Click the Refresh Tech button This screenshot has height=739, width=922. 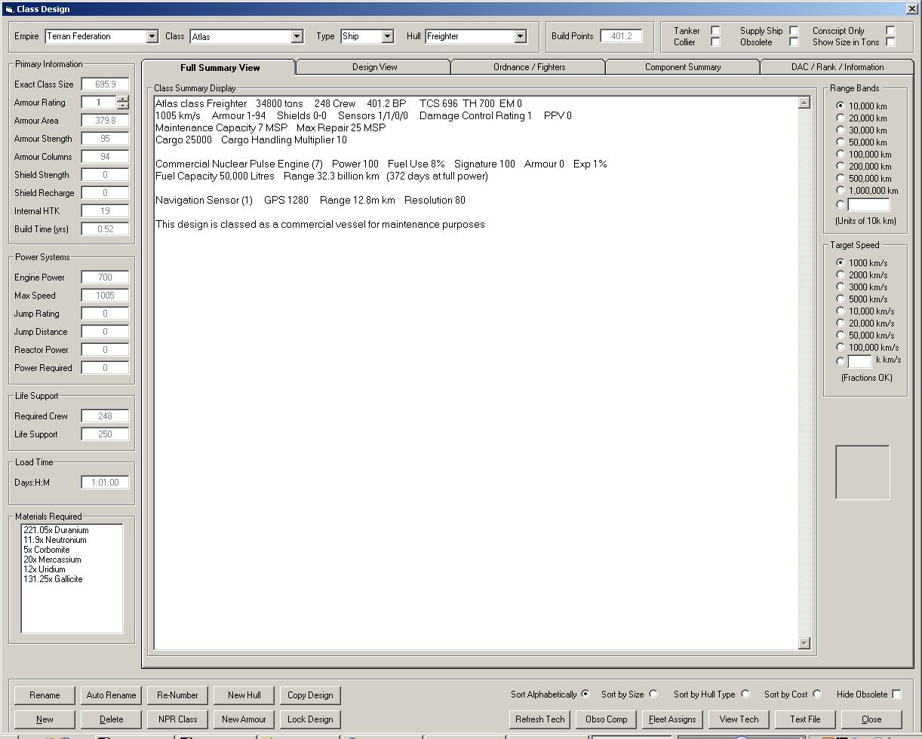[x=539, y=719]
